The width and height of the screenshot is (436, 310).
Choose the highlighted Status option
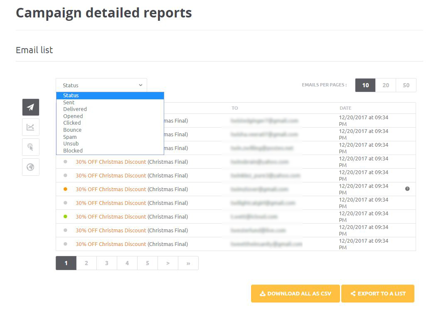click(x=110, y=95)
